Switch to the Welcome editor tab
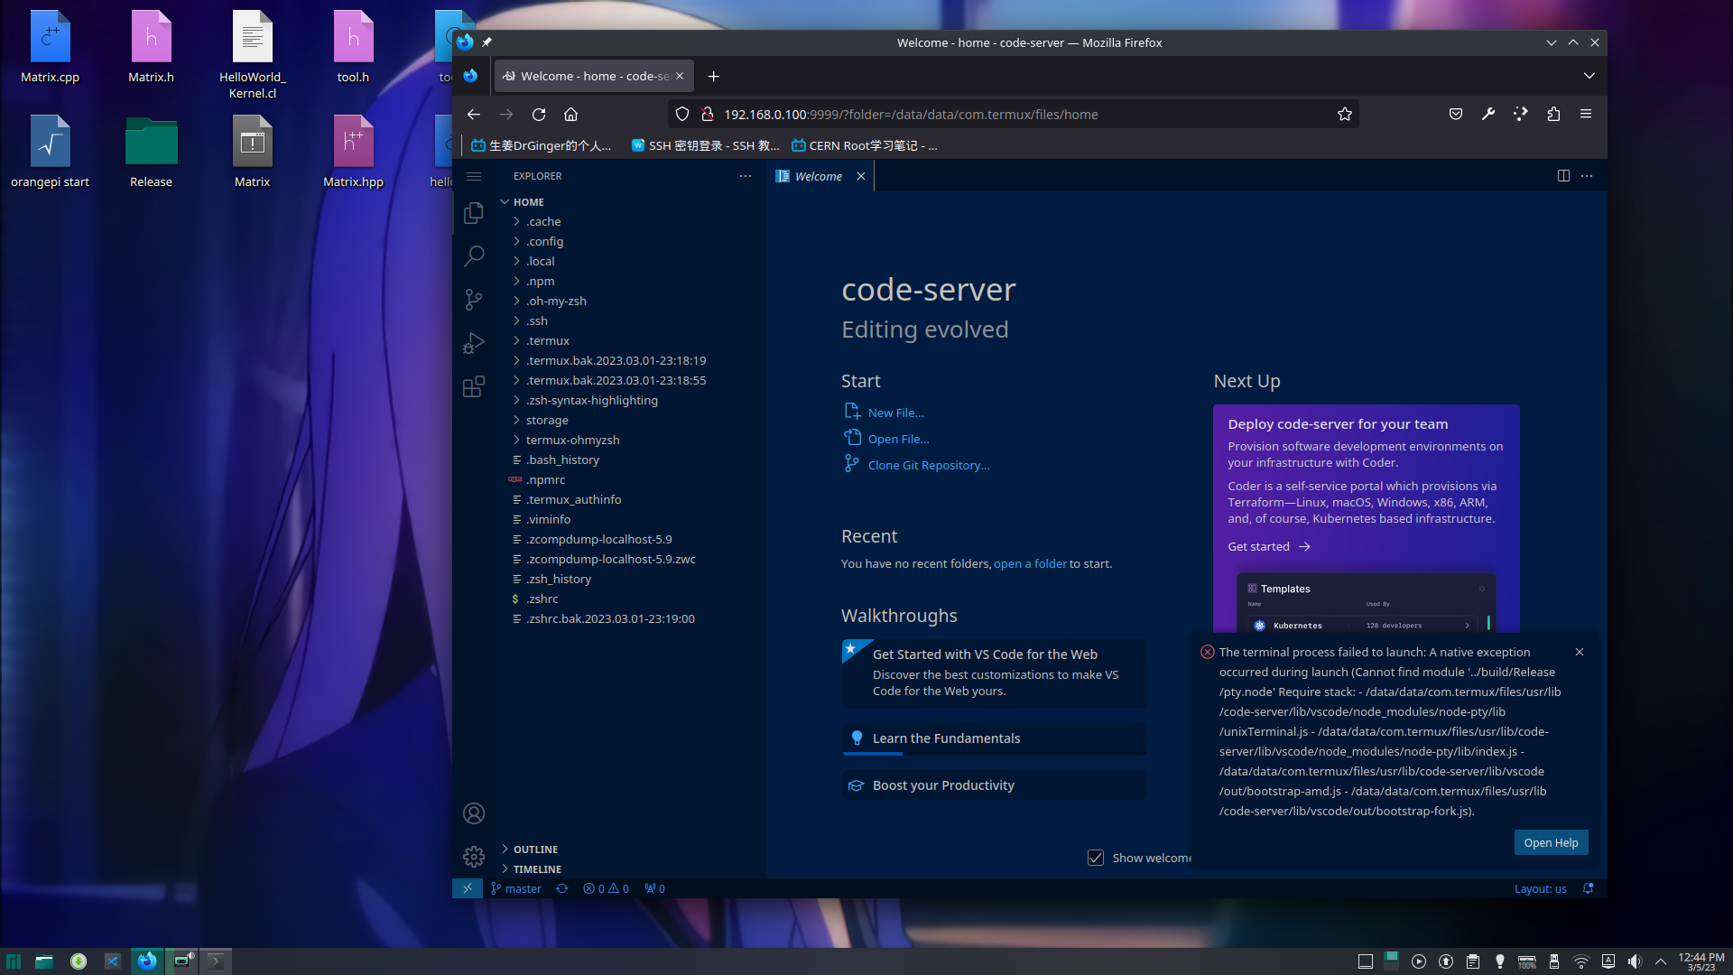This screenshot has width=1733, height=975. 818,176
